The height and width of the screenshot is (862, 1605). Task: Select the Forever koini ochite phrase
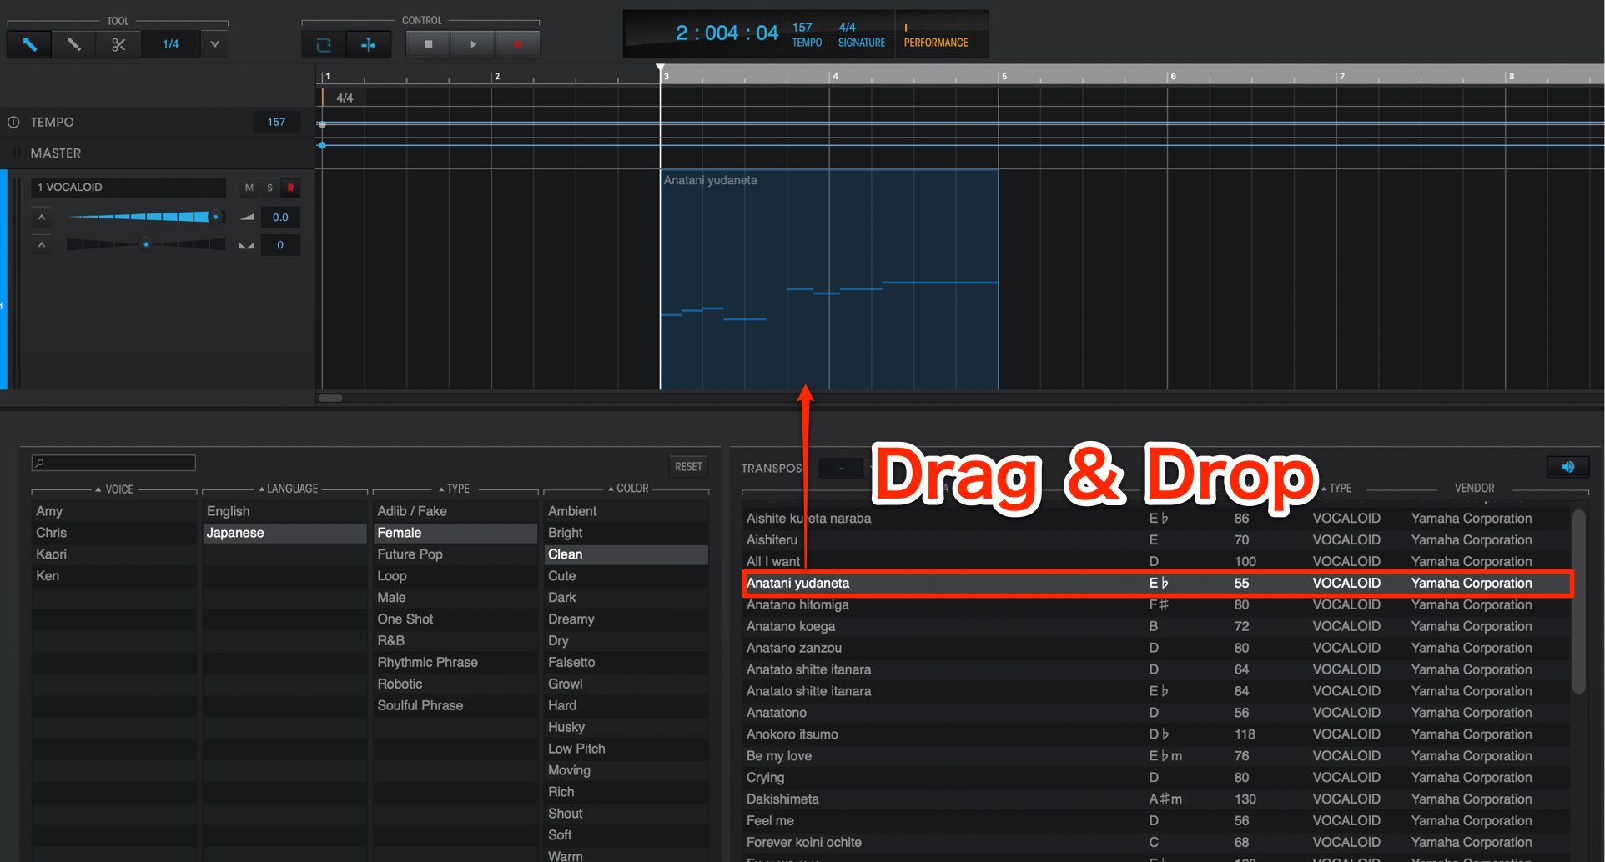click(1155, 842)
